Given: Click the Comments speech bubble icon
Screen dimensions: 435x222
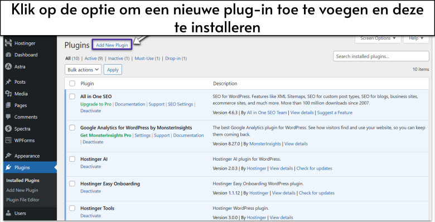Looking at the screenshot, I should pyautogui.click(x=8, y=117).
